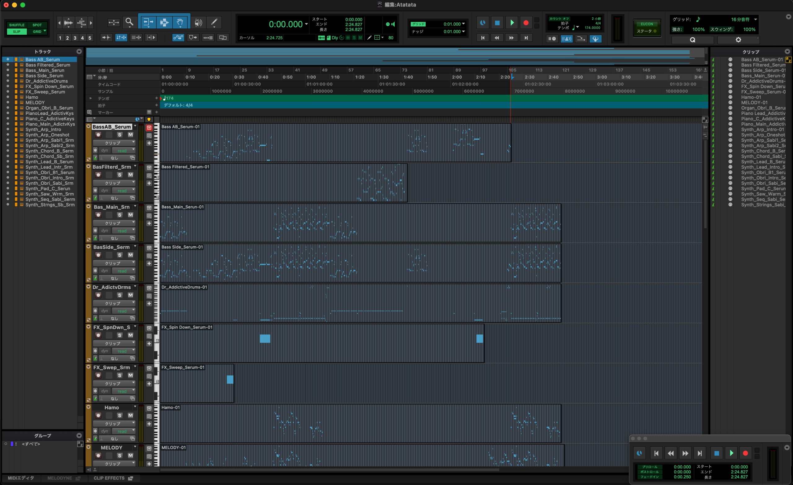Select the Scrubber speaker tool

point(198,22)
